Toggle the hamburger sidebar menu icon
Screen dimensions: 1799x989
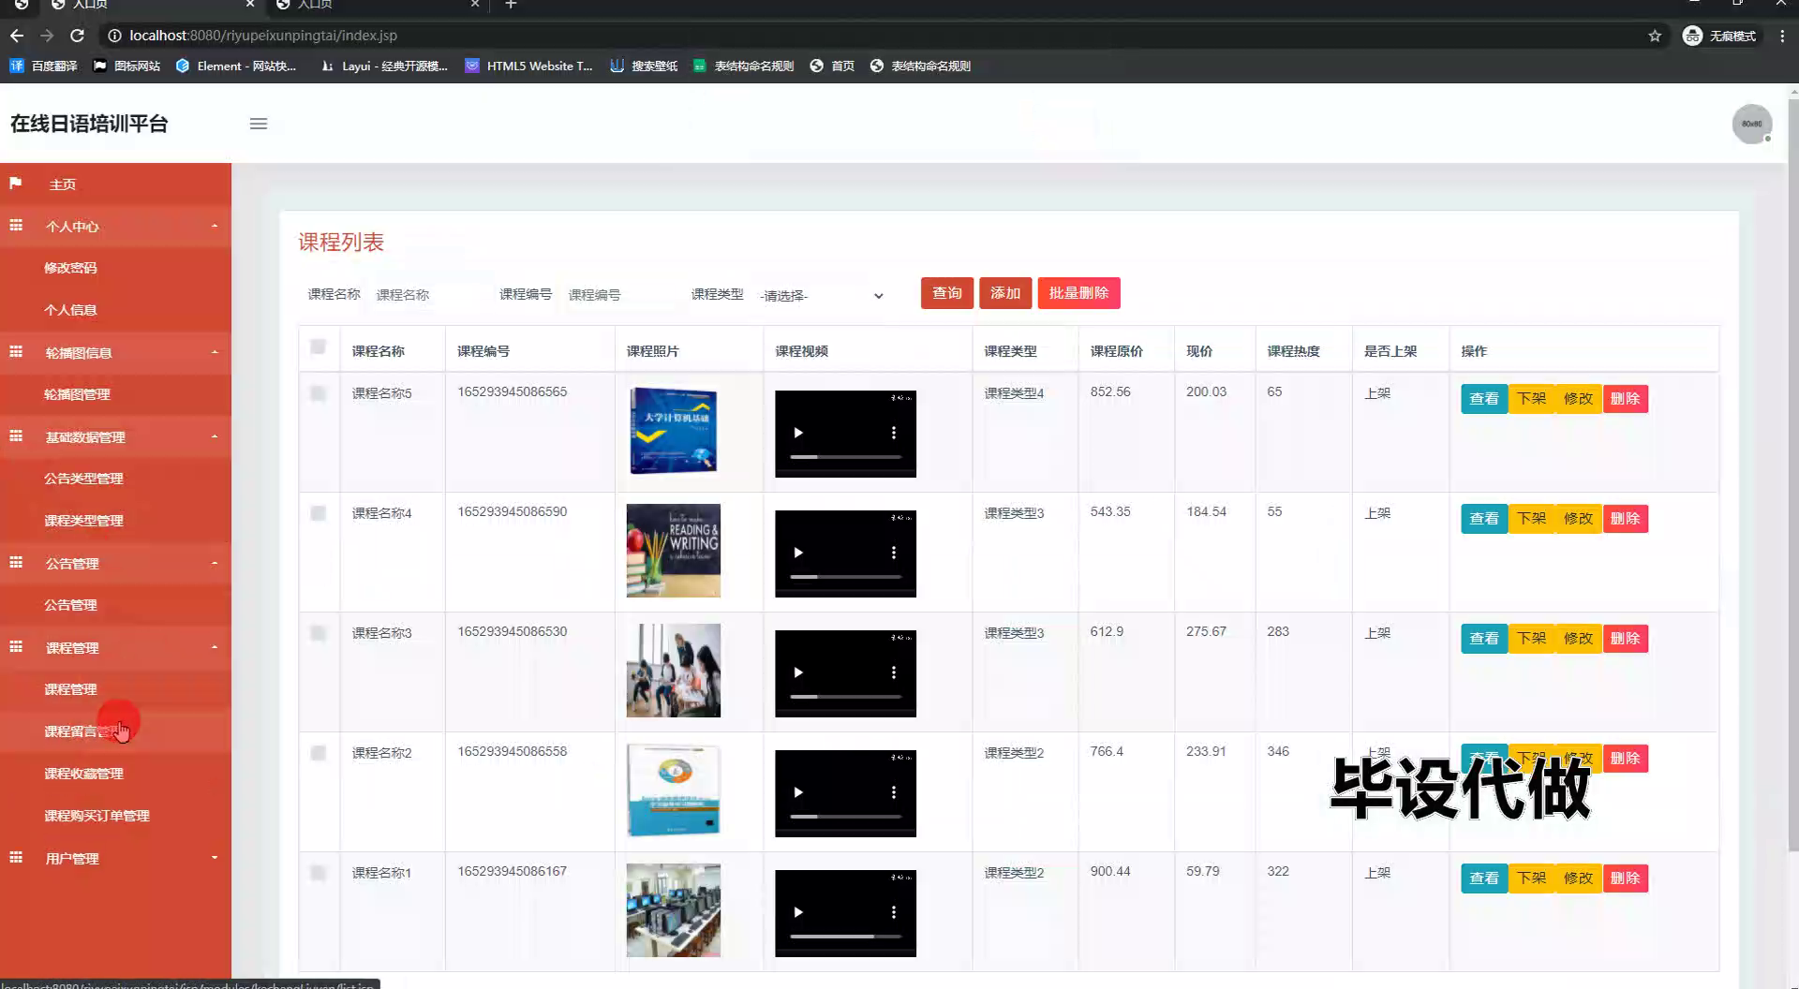259,124
